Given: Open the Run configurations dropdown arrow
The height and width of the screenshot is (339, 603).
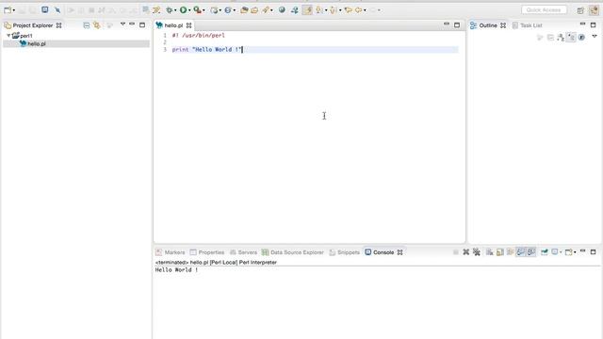Looking at the screenshot, I should pos(189,10).
